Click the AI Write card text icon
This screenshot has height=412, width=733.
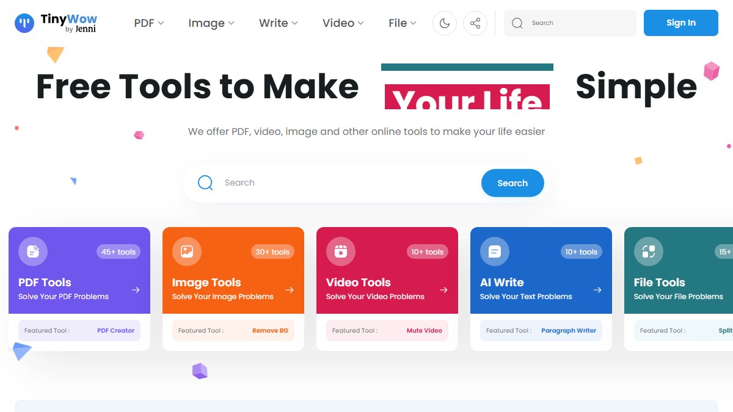coord(495,251)
